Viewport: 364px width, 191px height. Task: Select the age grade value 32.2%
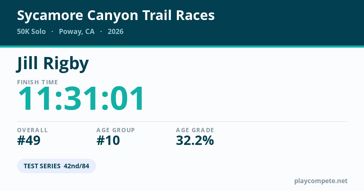[x=195, y=140]
